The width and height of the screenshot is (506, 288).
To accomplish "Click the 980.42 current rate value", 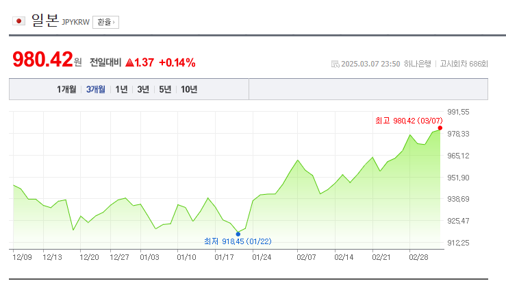I will [x=42, y=60].
